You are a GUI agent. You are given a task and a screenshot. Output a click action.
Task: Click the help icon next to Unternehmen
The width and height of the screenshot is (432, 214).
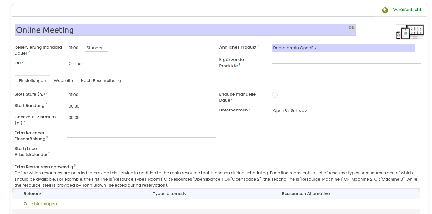point(249,109)
